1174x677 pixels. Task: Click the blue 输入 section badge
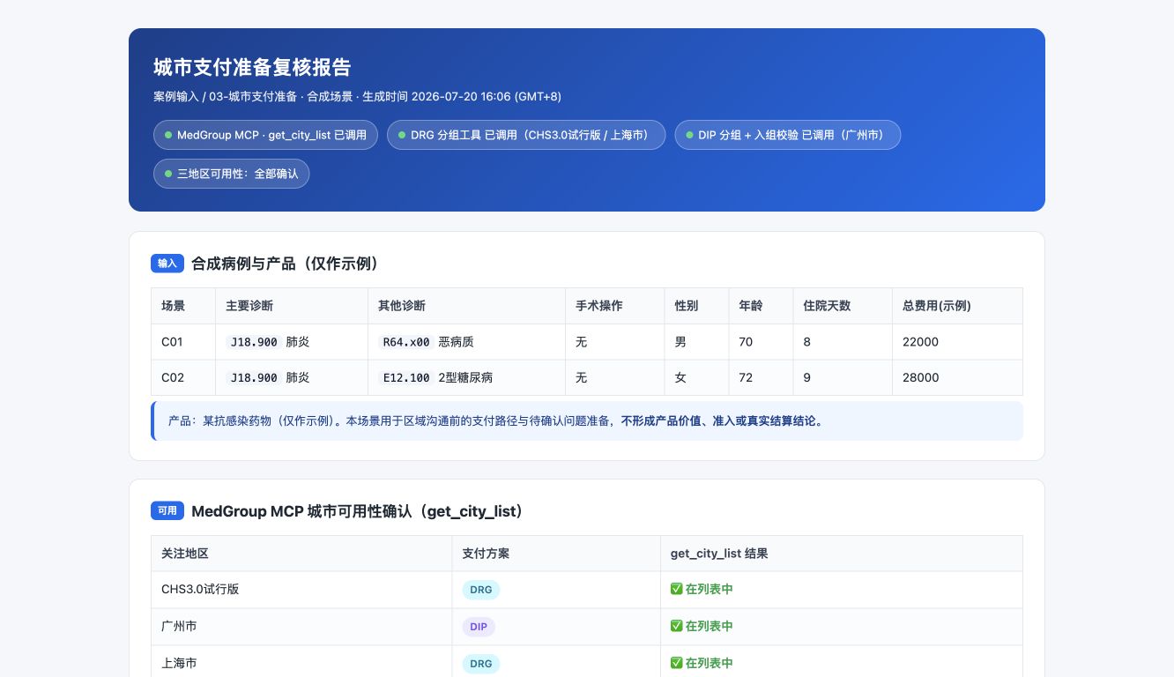click(x=167, y=263)
